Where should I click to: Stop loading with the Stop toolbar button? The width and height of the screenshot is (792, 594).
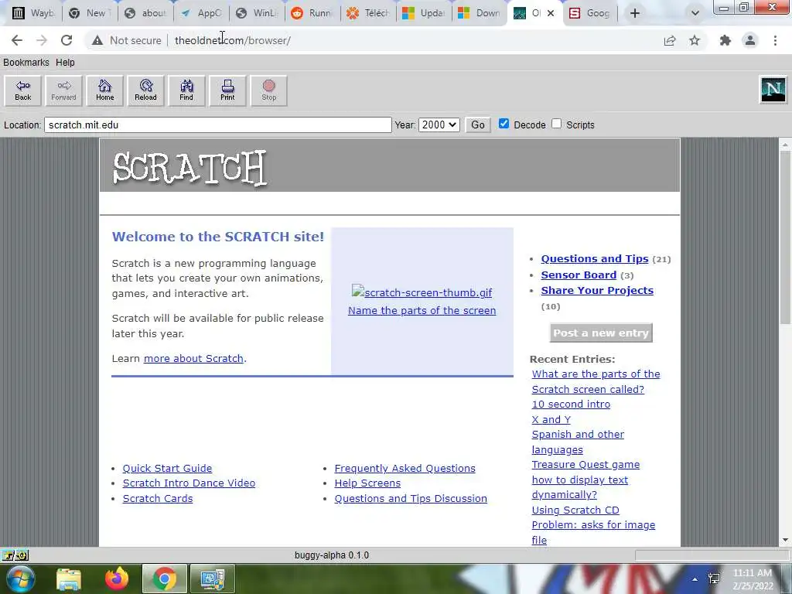point(268,91)
